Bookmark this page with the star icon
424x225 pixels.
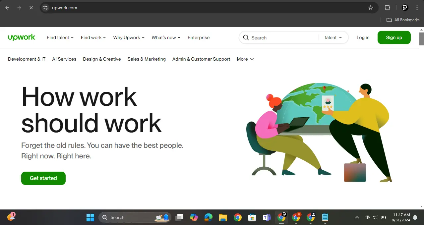click(371, 8)
